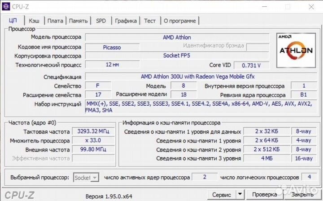This screenshot has width=323, height=201.
Task: Click the CPU-Z app icon in title bar
Action: coord(6,6)
